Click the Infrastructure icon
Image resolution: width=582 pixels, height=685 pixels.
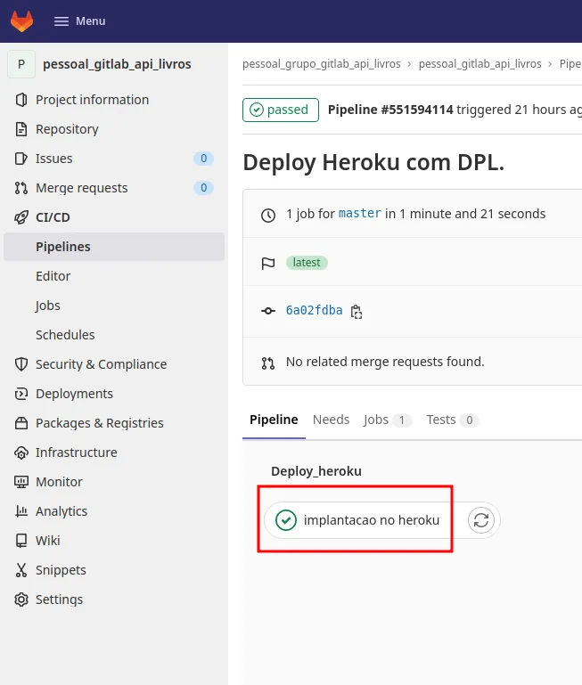point(21,453)
